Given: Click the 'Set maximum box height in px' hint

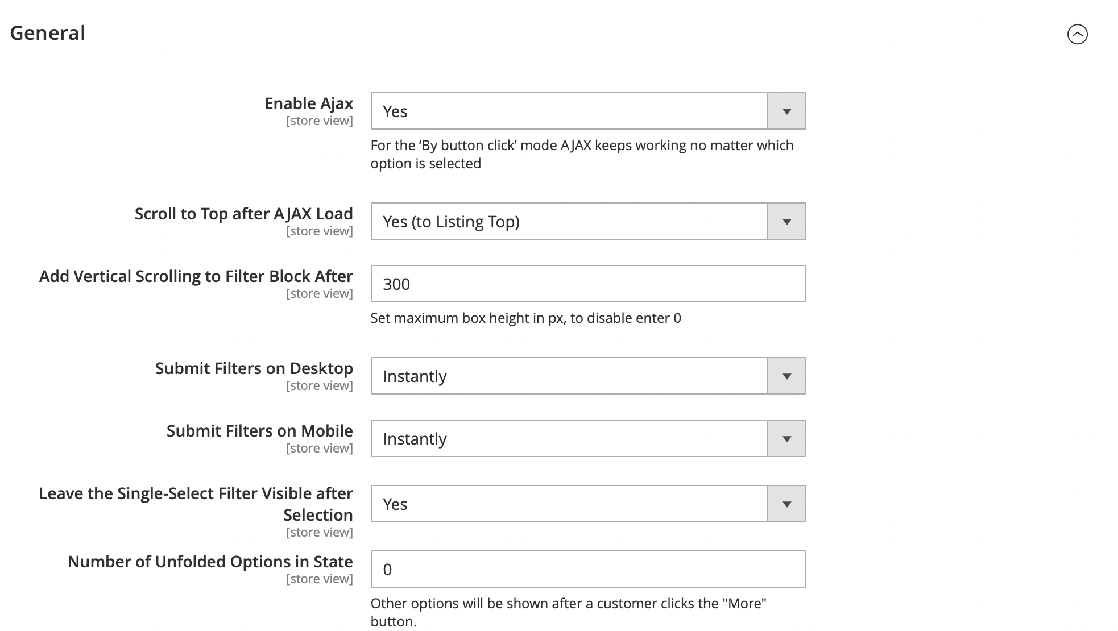Looking at the screenshot, I should 525,318.
